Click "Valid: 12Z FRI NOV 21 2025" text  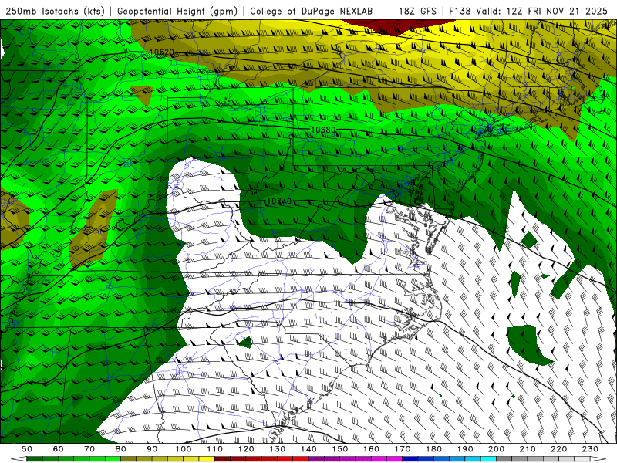[542, 11]
